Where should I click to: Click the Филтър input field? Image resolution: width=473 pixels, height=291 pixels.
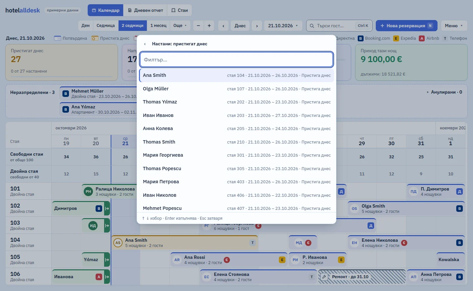(236, 60)
